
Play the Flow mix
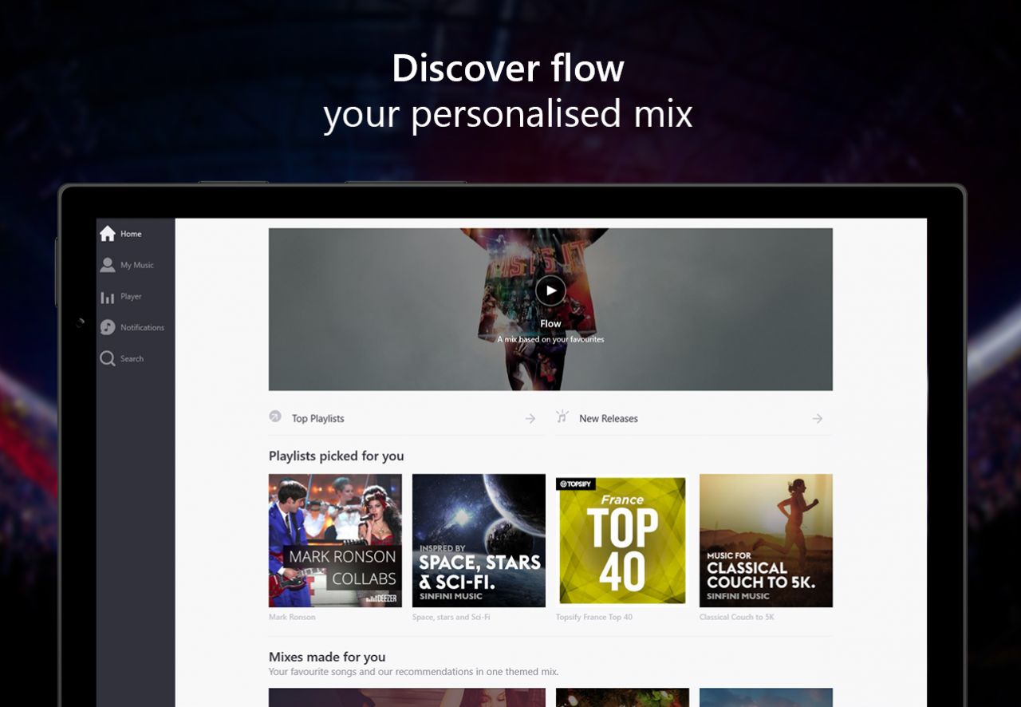(x=550, y=290)
